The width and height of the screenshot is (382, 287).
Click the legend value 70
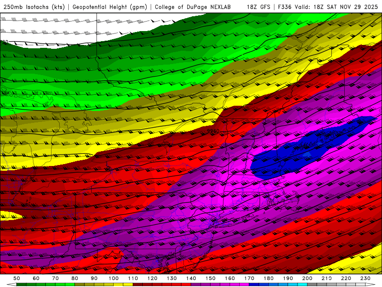pos(55,278)
